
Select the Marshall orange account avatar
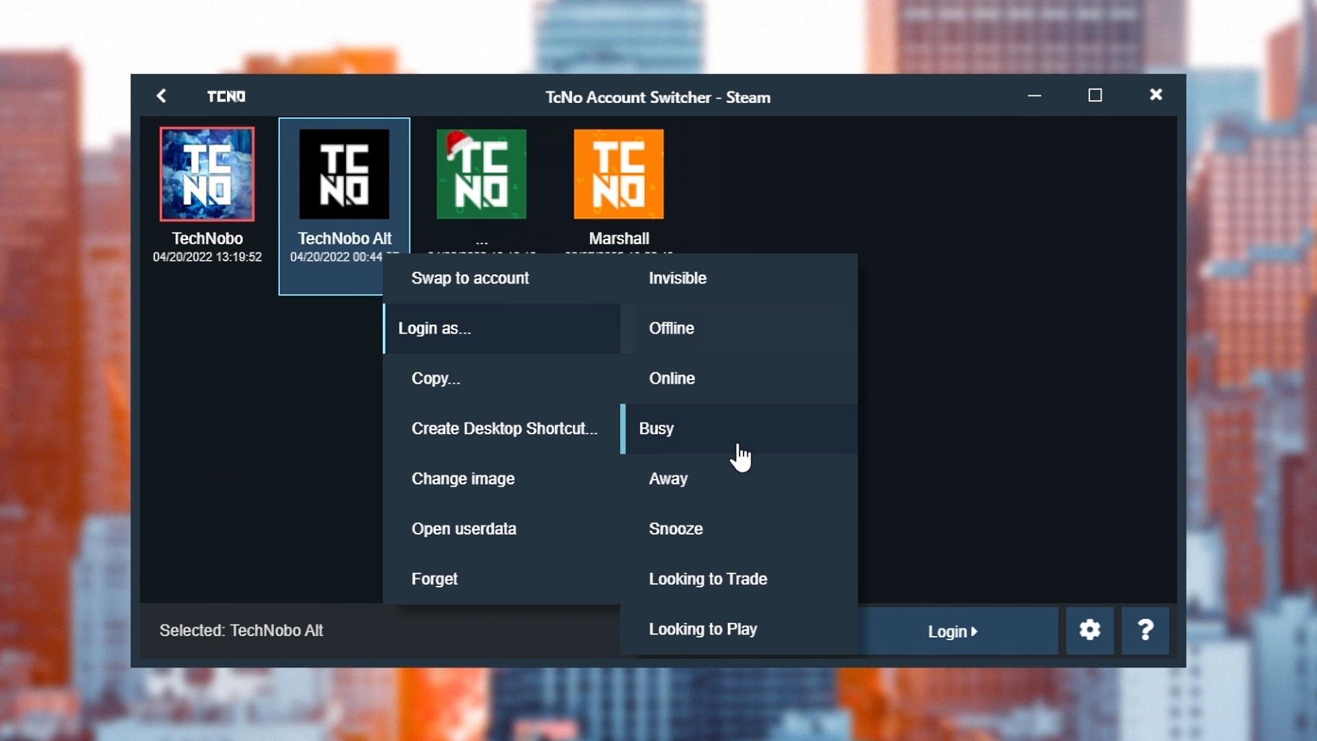pos(619,174)
